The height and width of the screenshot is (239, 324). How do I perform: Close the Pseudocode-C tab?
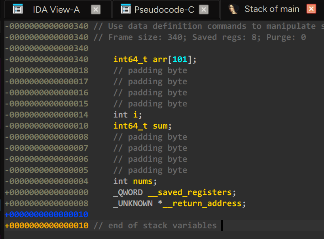point(203,9)
